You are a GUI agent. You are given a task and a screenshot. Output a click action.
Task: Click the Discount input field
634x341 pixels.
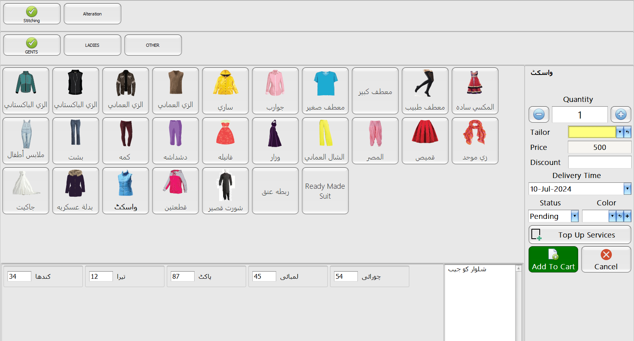coord(599,162)
